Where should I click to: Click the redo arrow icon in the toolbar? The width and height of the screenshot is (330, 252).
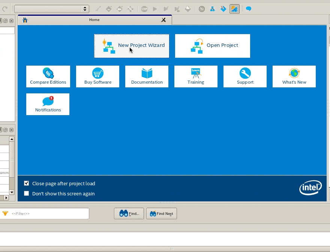click(x=4, y=9)
